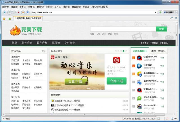This screenshot has width=180, height=122.
Task: Click inside the website search input box
Action: point(123,29)
